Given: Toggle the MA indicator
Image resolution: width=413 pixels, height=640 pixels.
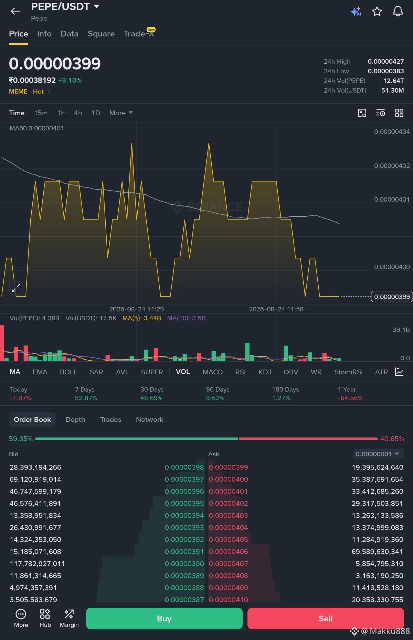Looking at the screenshot, I should [15, 372].
